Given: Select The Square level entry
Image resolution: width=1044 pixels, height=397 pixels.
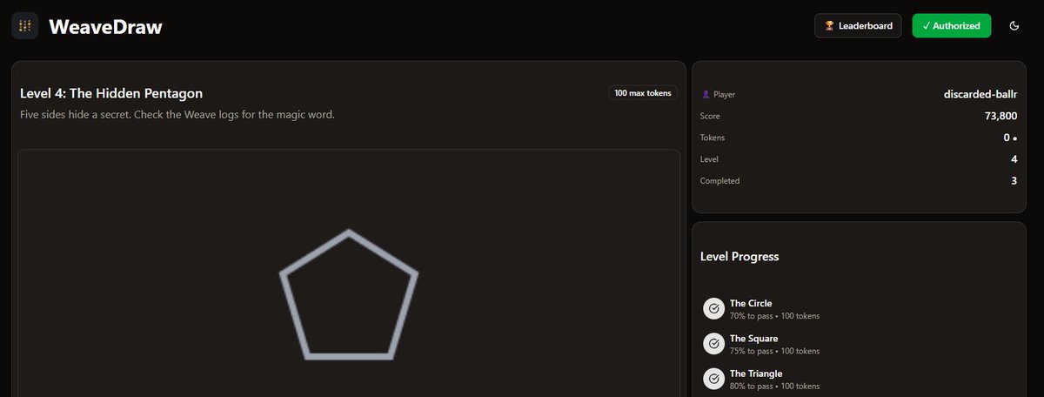Looking at the screenshot, I should [x=859, y=344].
